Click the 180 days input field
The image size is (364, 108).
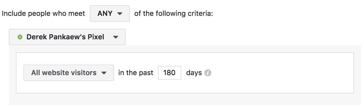[x=169, y=73]
